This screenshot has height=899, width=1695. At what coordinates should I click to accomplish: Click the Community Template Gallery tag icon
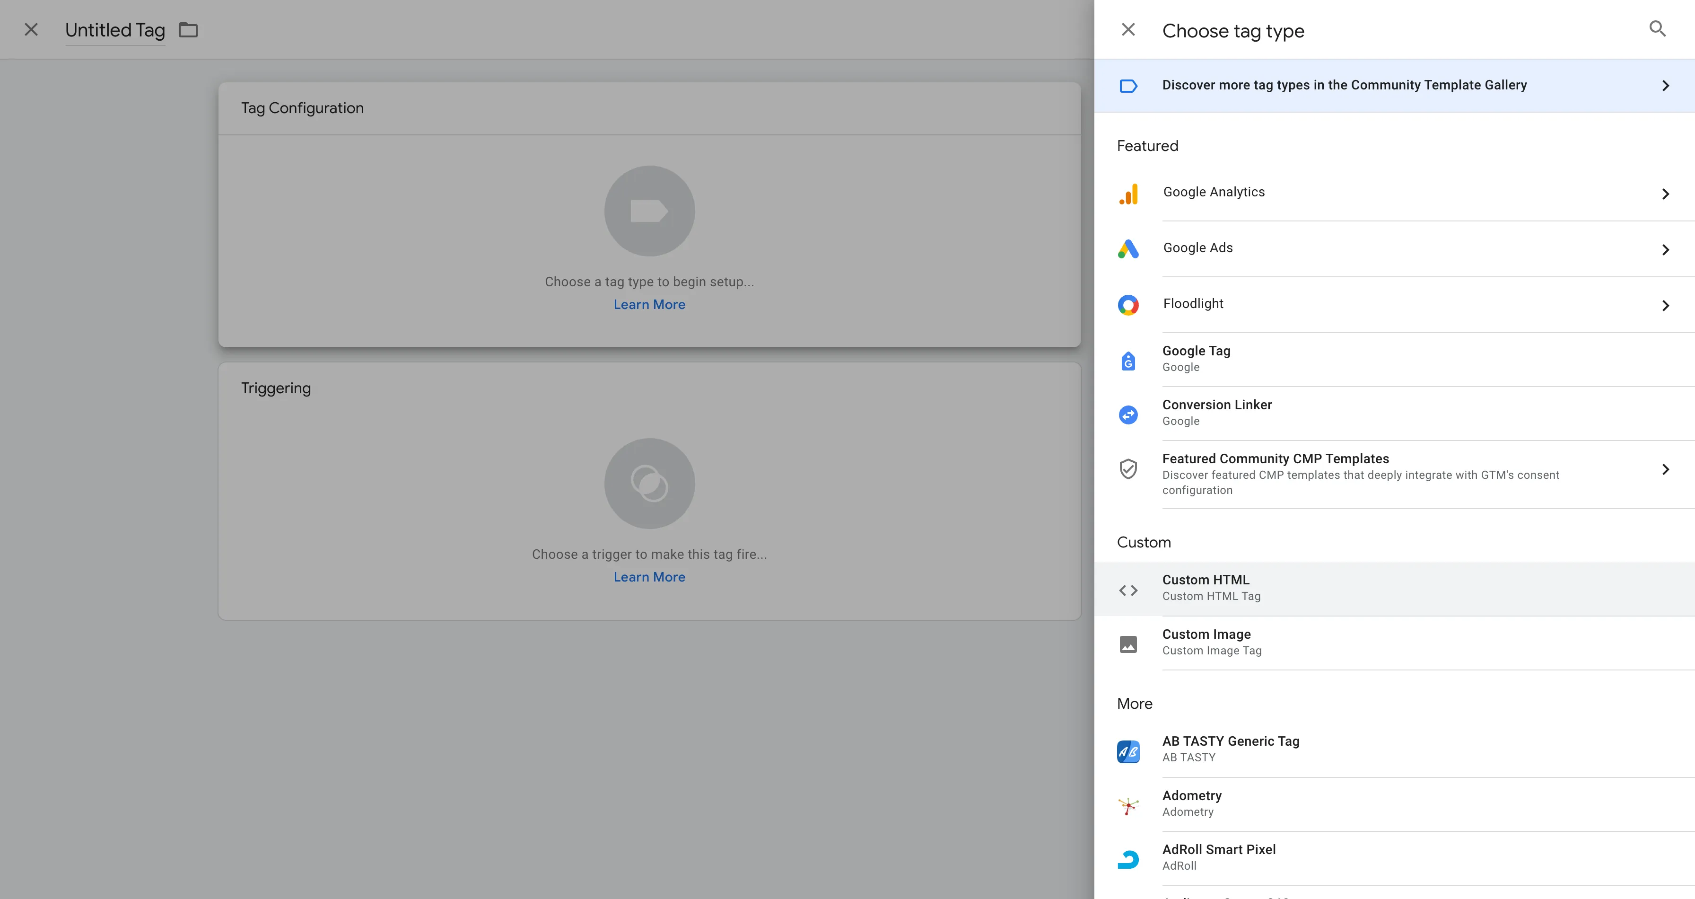[x=1128, y=86]
